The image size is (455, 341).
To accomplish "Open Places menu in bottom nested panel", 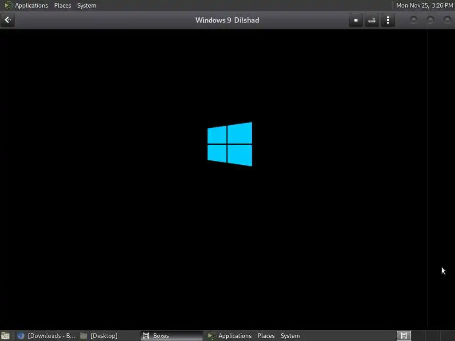I will (x=266, y=336).
